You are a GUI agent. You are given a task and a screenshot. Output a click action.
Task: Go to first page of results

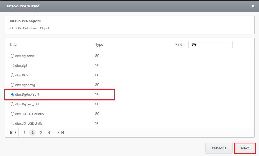point(11,132)
